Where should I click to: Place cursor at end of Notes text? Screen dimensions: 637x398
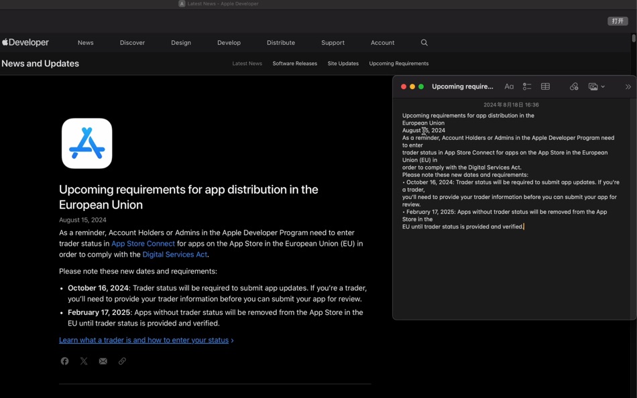524,226
